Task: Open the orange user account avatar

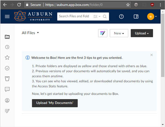Action: click(150, 16)
